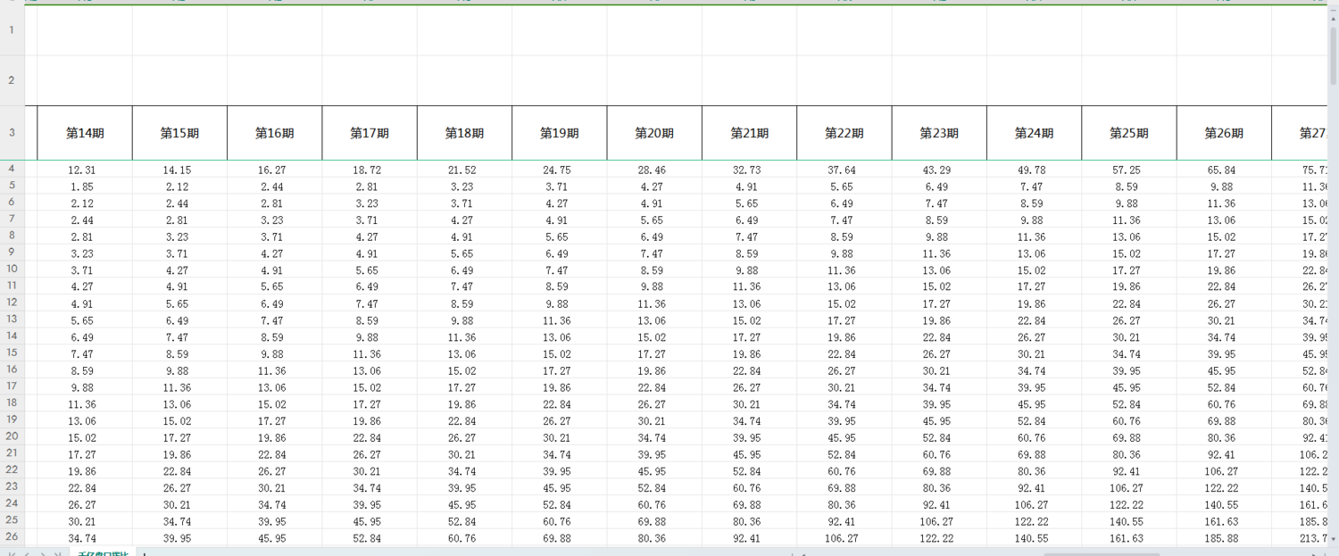This screenshot has height=556, width=1339.
Task: Click cell with value 49.78
Action: (x=1034, y=170)
